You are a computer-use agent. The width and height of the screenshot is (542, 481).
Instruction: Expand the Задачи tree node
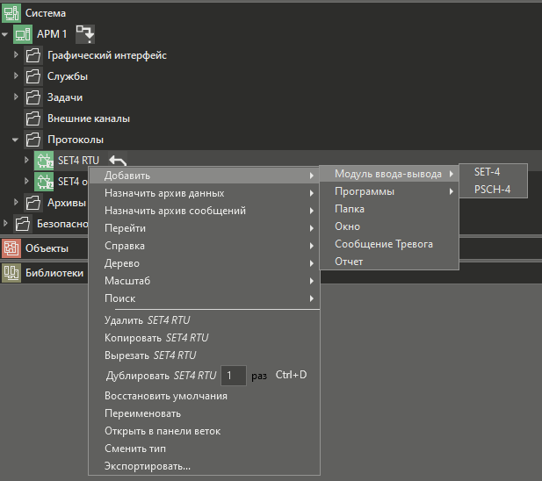[16, 97]
